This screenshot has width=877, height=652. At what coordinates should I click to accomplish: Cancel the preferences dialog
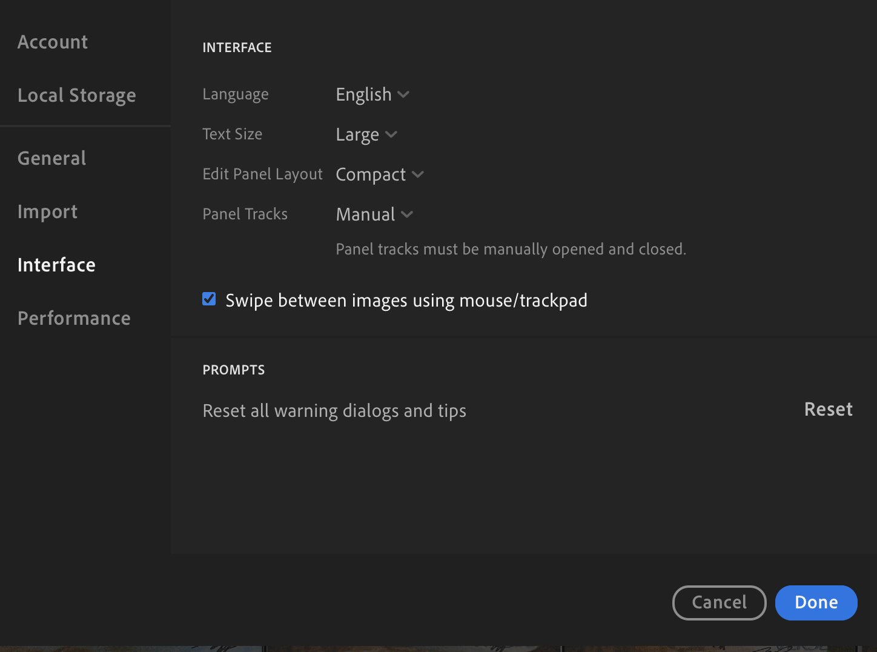pos(719,602)
